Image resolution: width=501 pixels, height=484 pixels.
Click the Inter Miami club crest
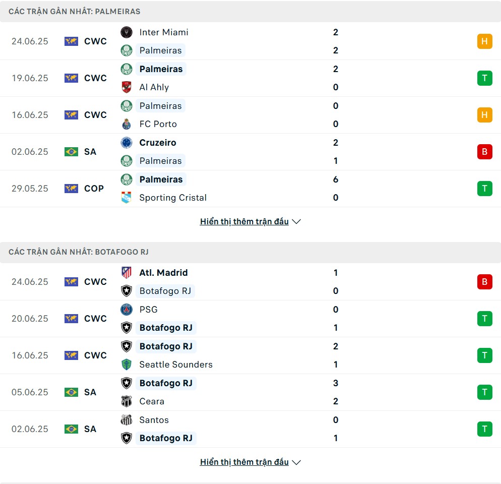click(127, 32)
